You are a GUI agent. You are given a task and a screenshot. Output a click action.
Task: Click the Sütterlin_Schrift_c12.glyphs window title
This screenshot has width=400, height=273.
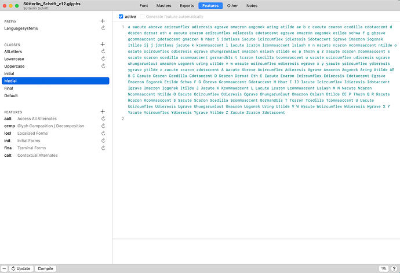point(52,4)
